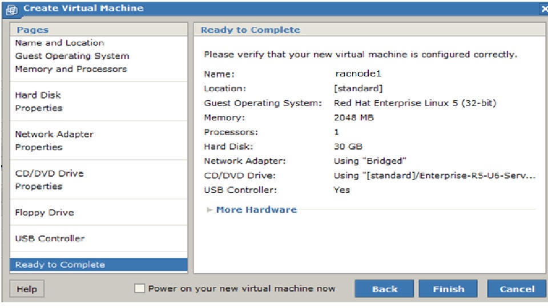Screen dimensions: 548x308
Task: Select the Network Adapter page
Action: [54, 135]
